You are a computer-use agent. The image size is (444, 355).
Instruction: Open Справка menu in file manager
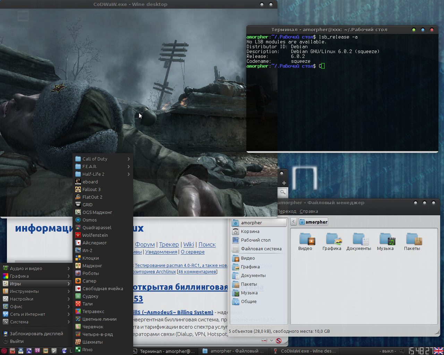coord(309,211)
